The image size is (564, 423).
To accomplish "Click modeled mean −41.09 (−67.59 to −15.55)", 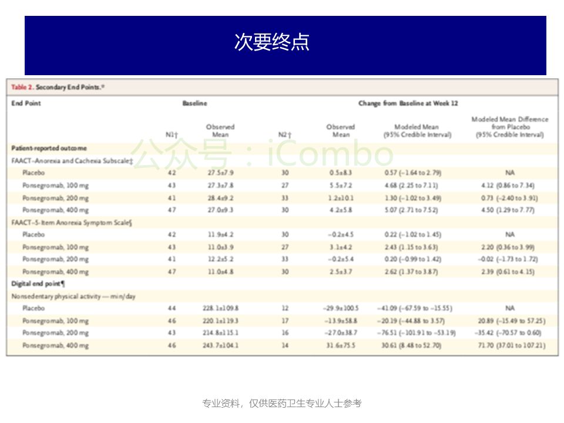I will point(414,308).
